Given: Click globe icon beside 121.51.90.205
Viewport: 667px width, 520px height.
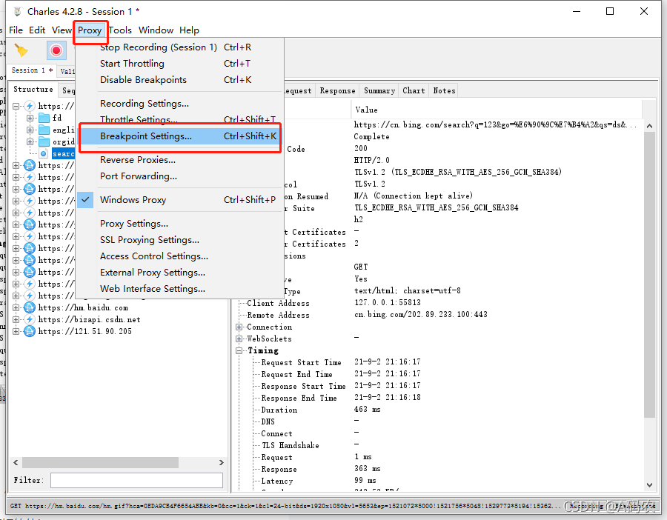Looking at the screenshot, I should tap(30, 331).
